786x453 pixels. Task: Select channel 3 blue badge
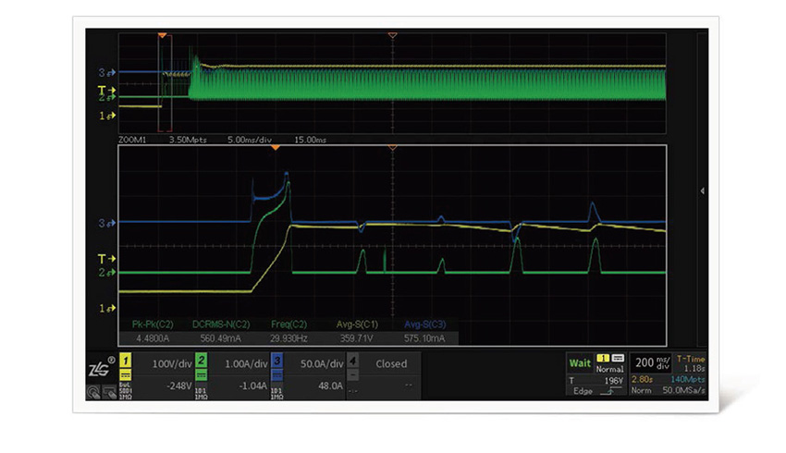[276, 361]
